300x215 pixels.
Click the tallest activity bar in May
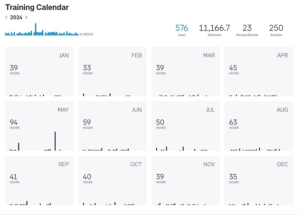point(55,141)
